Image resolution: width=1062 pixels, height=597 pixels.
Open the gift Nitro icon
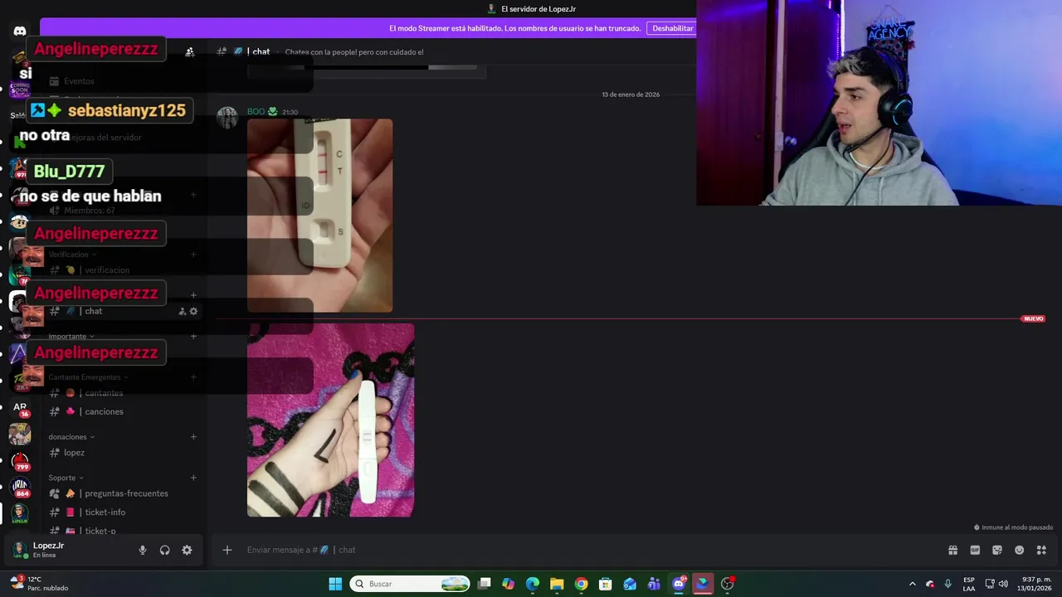(952, 550)
